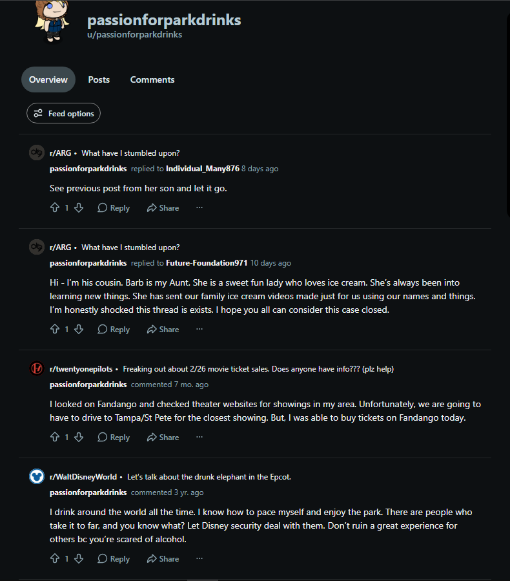Upvote the 'drink around the world' comment
This screenshot has height=581, width=510.
click(x=55, y=558)
